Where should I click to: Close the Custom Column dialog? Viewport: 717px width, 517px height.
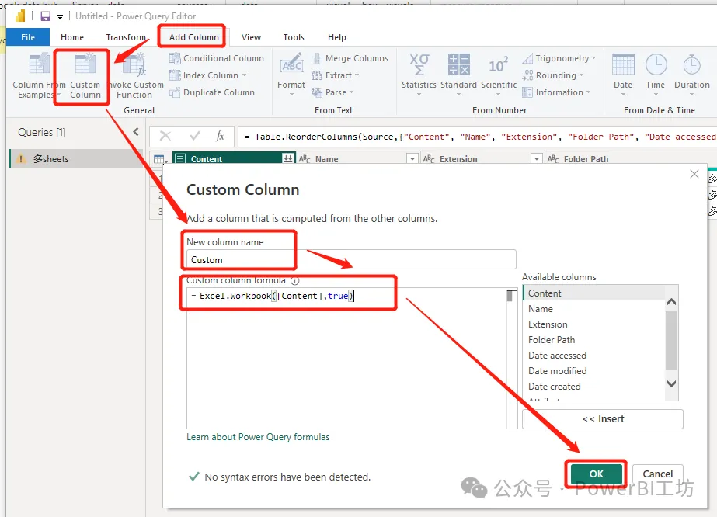(694, 174)
